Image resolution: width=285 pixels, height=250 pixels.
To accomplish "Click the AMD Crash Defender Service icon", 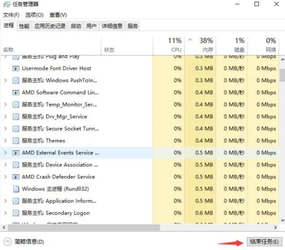I will coord(16,177).
